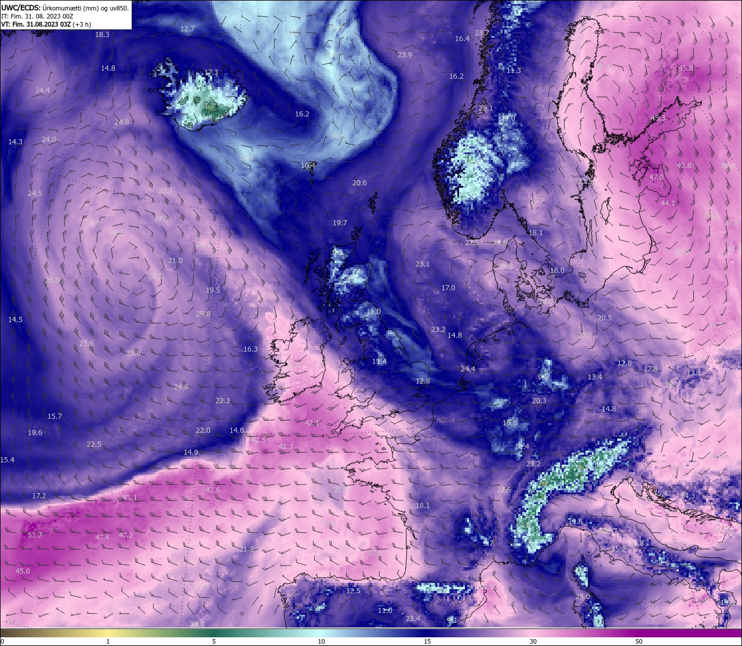Click the color scale label '5'

point(214,641)
